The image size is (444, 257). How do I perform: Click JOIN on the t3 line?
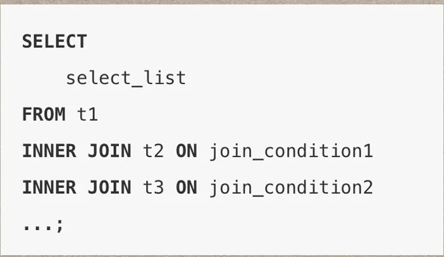point(109,188)
